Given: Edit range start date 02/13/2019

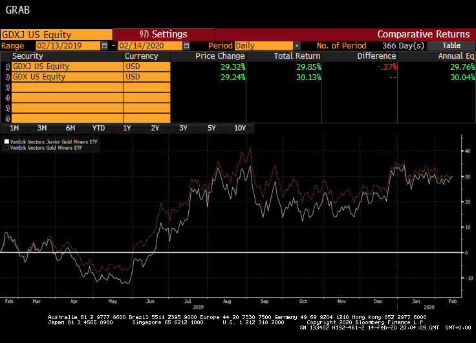Looking at the screenshot, I should (x=68, y=45).
